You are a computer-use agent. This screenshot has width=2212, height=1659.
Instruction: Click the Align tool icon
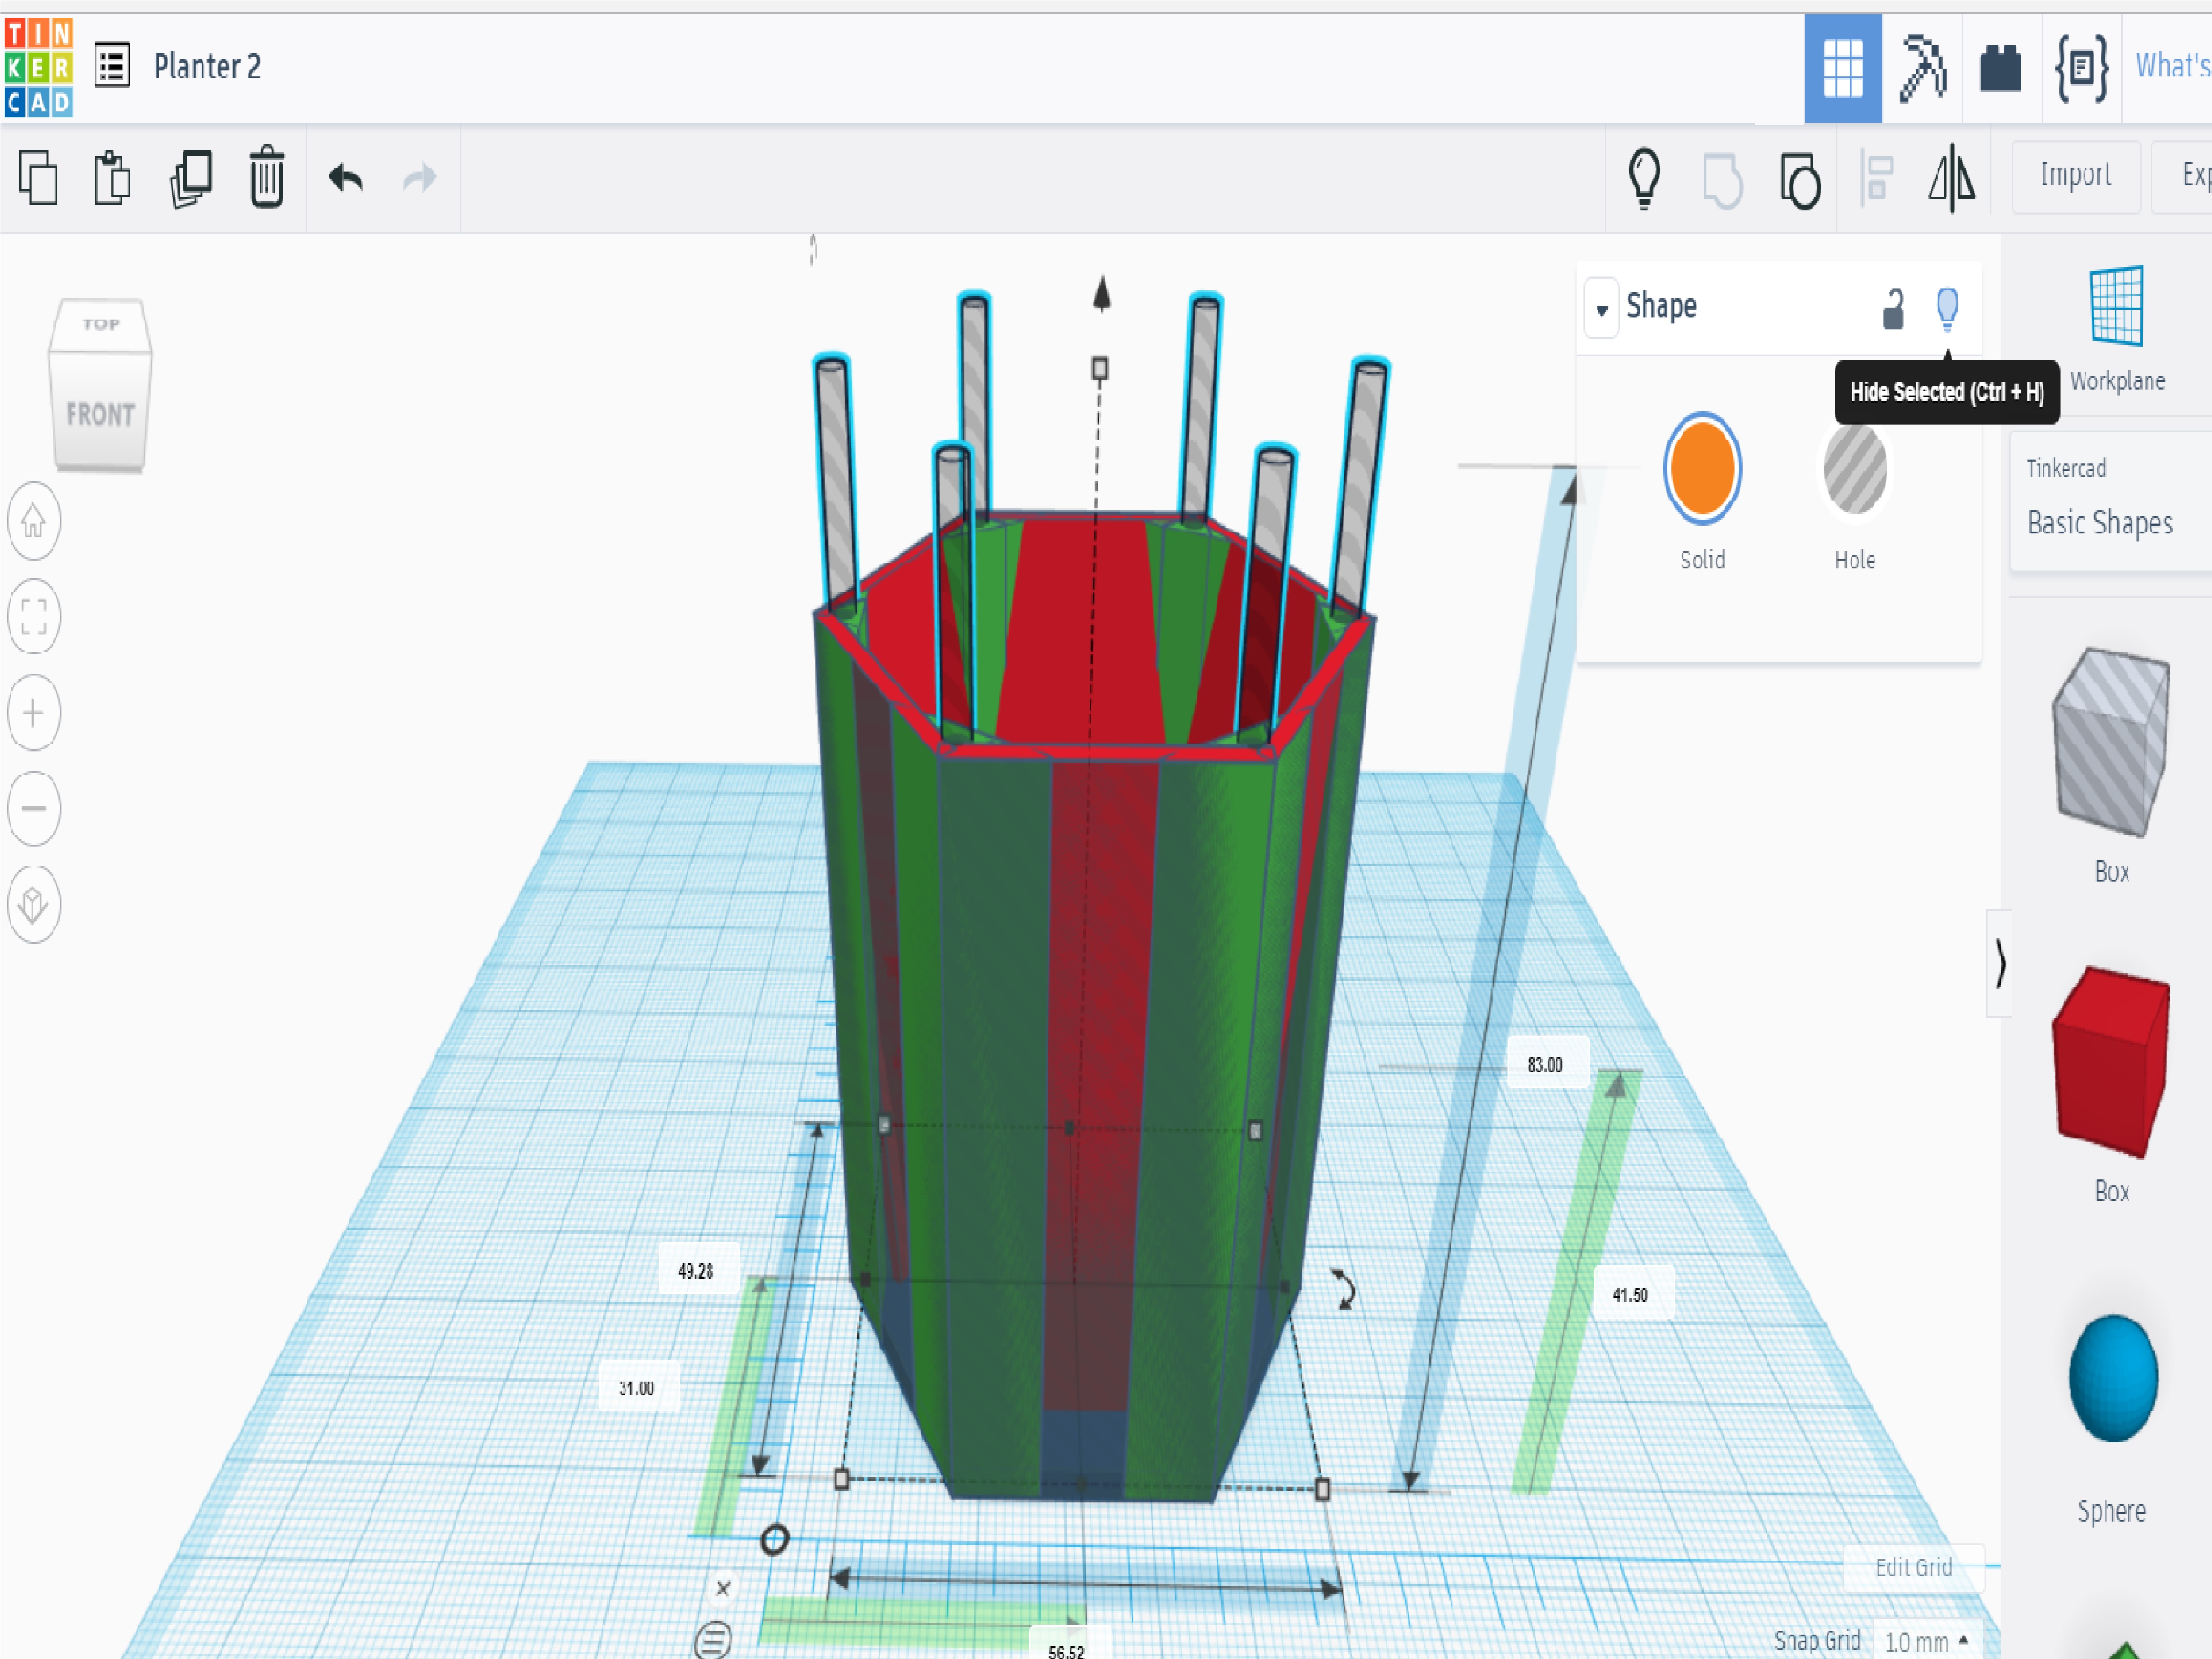[1876, 178]
